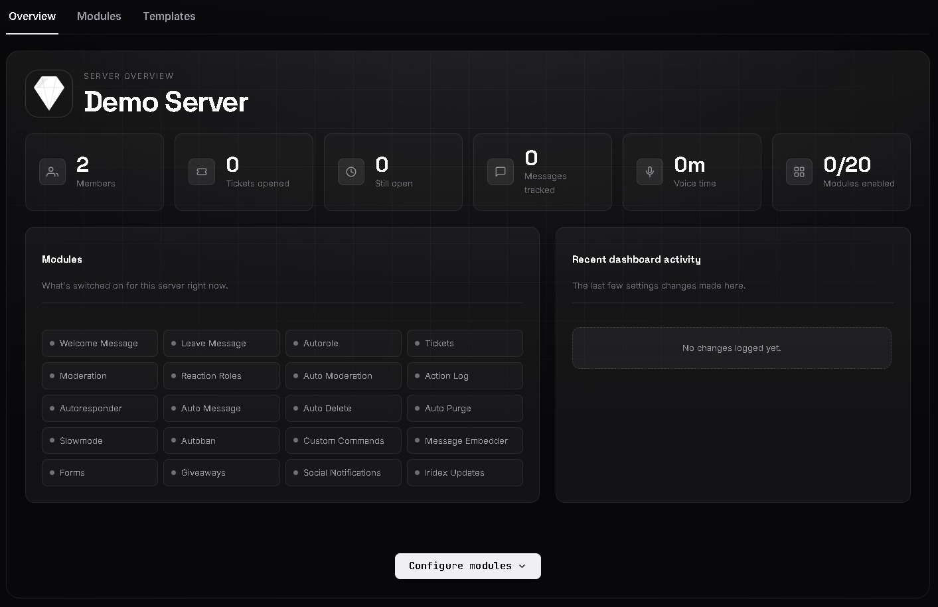
Task: Open the Social Notifications module
Action: (x=343, y=472)
